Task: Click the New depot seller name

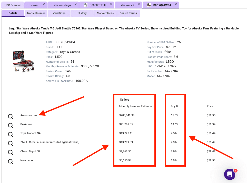Action: (27, 160)
